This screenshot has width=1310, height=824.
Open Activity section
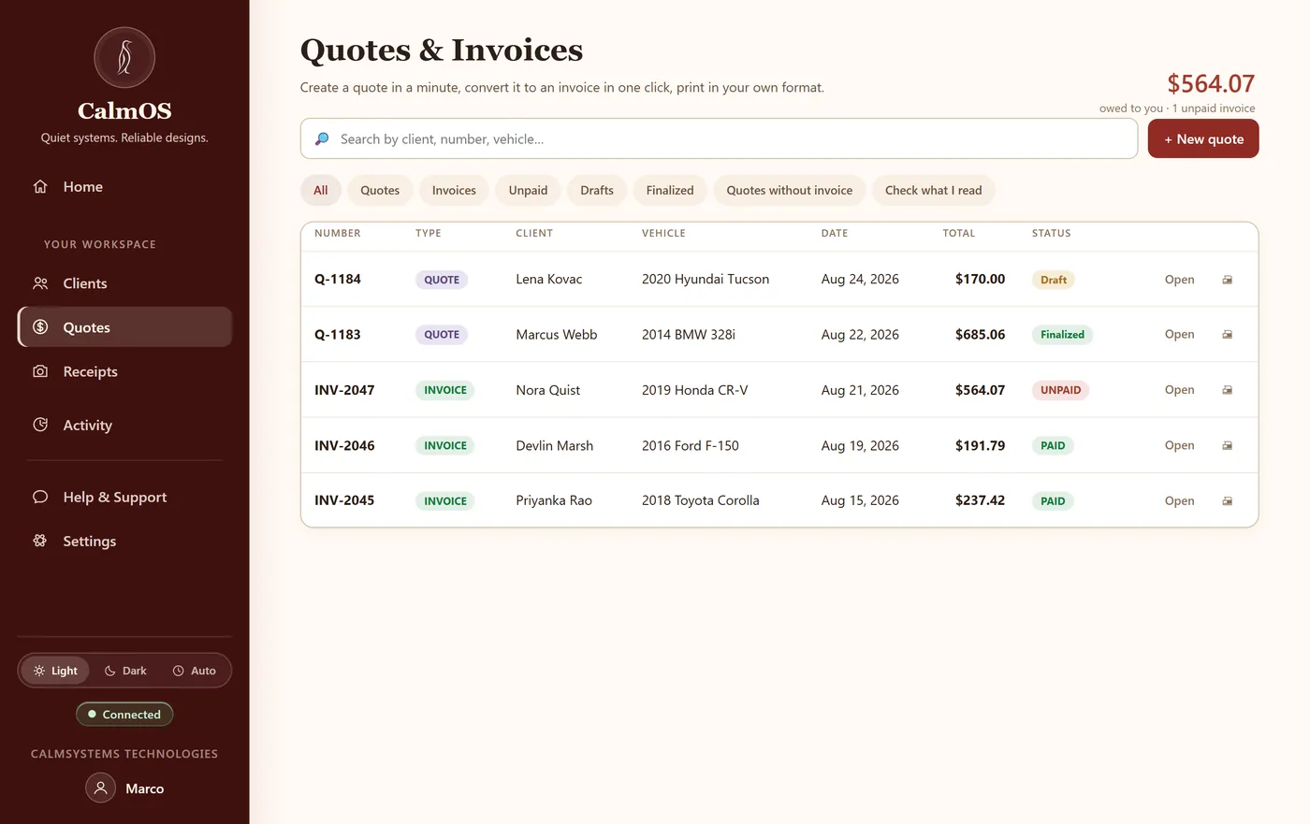[x=124, y=425]
